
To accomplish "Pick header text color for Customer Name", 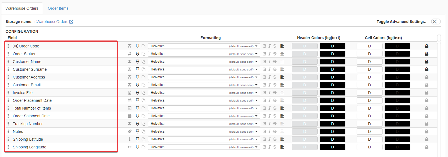I will [x=332, y=62].
